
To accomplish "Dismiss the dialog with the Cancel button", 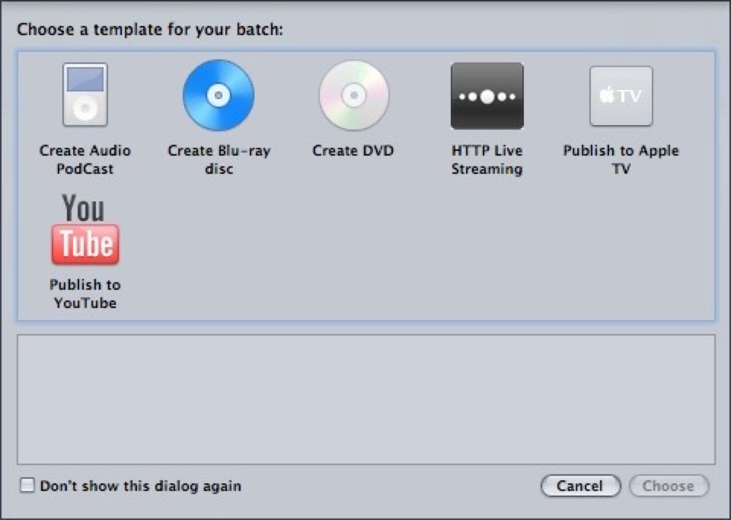I will [580, 486].
